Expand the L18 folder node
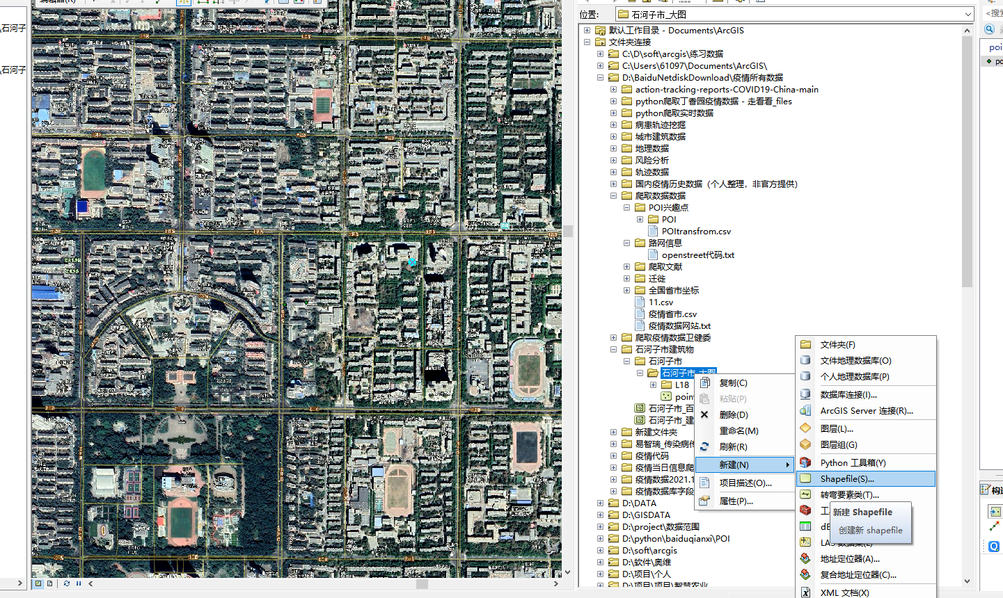 click(653, 385)
